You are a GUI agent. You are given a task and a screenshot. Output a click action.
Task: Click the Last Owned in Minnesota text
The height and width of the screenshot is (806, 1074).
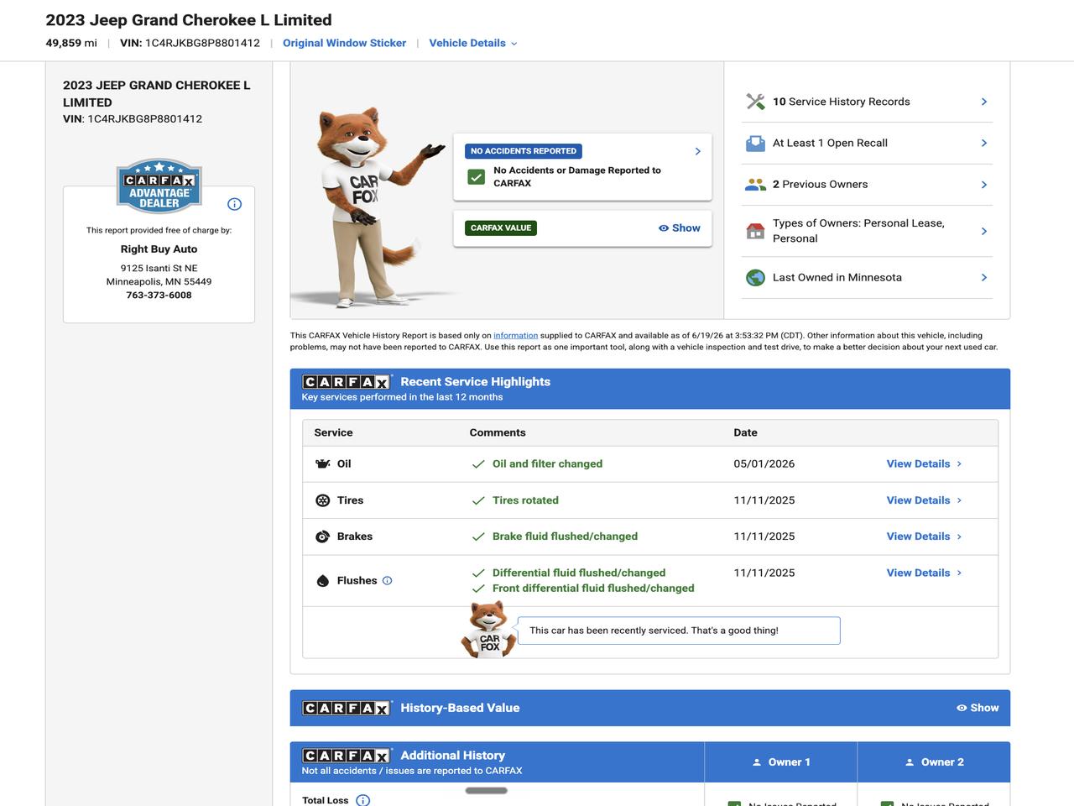coord(837,277)
